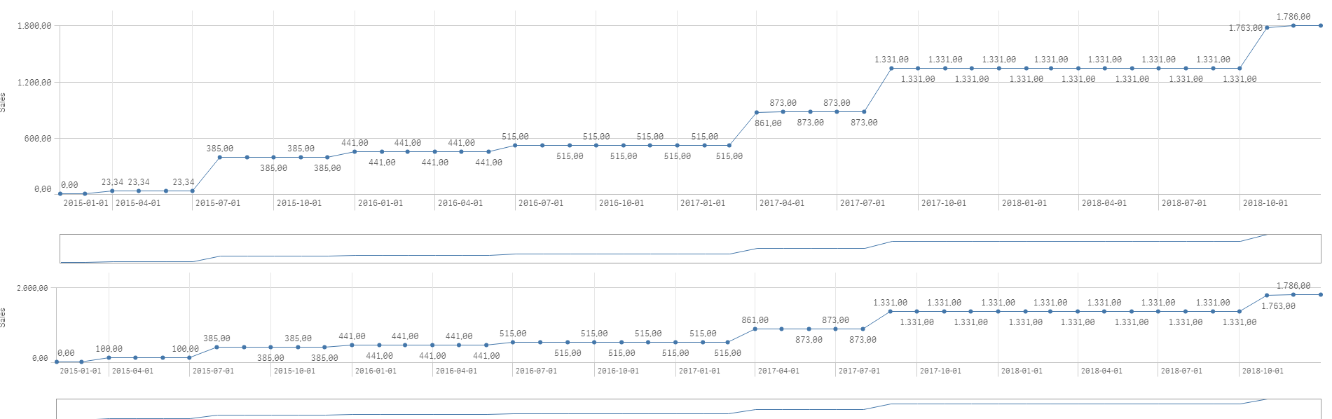This screenshot has height=419, width=1332.
Task: Click 2018-07-01 on lower chart x-axis
Action: click(1181, 371)
